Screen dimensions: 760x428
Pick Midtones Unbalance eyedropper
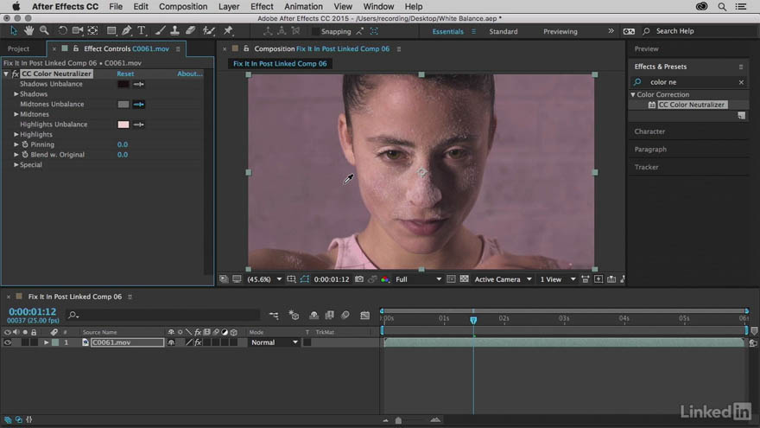pos(139,105)
